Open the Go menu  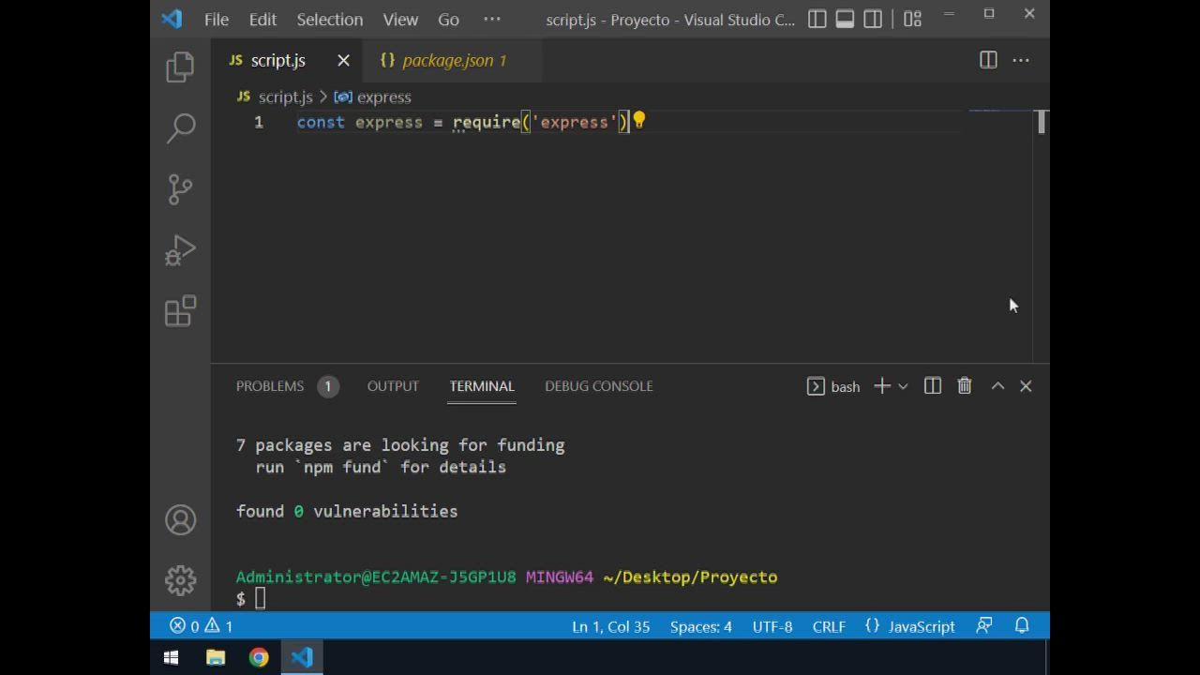[x=449, y=19]
